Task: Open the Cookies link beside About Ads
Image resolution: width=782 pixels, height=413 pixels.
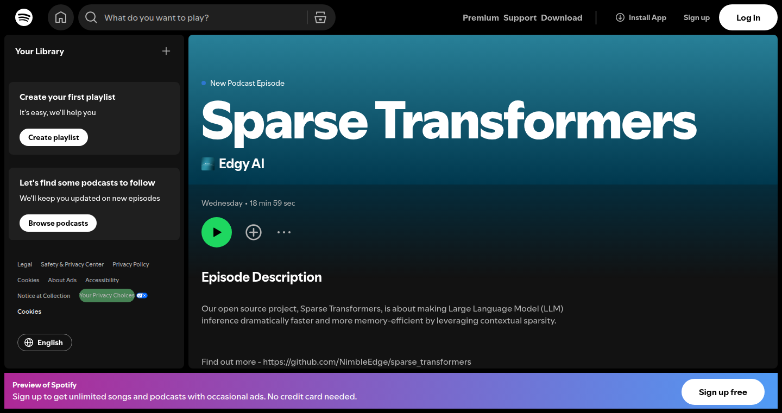Action: point(28,280)
